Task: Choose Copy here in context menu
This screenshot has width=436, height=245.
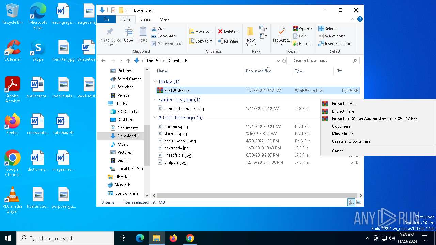Action: click(378, 126)
